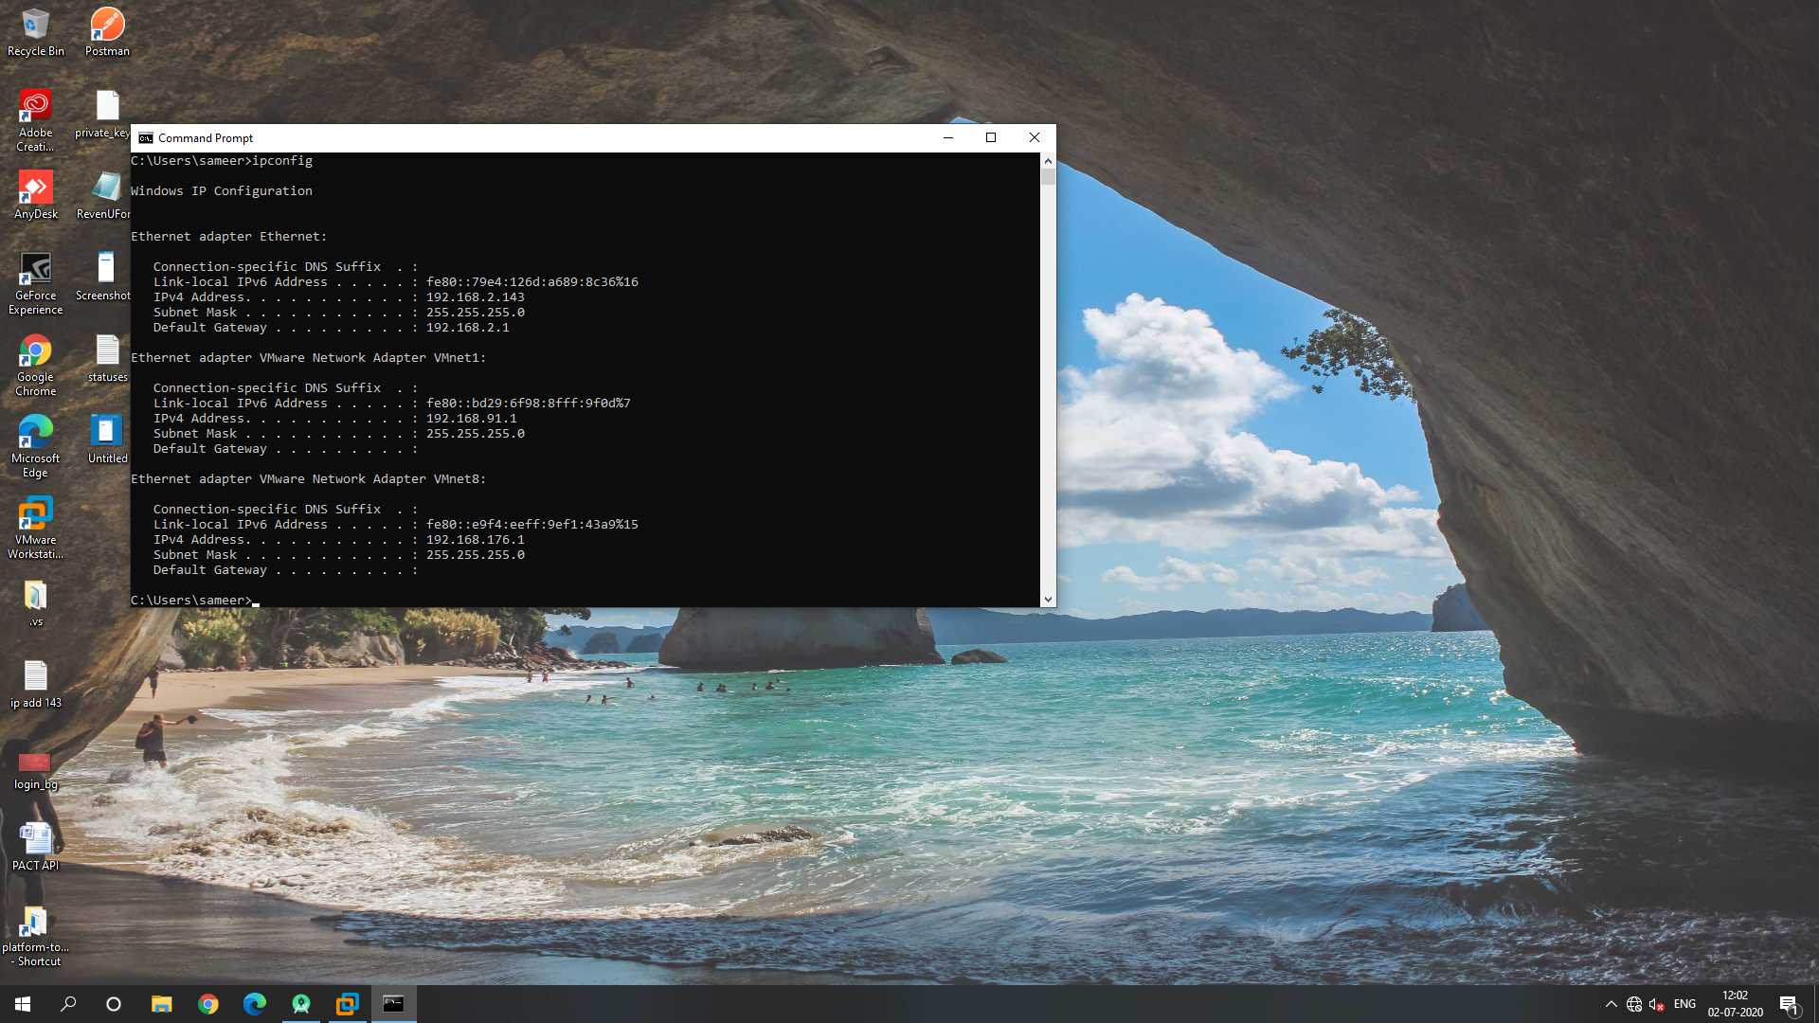Launch Edge from the taskbar
The height and width of the screenshot is (1023, 1819).
click(254, 1004)
